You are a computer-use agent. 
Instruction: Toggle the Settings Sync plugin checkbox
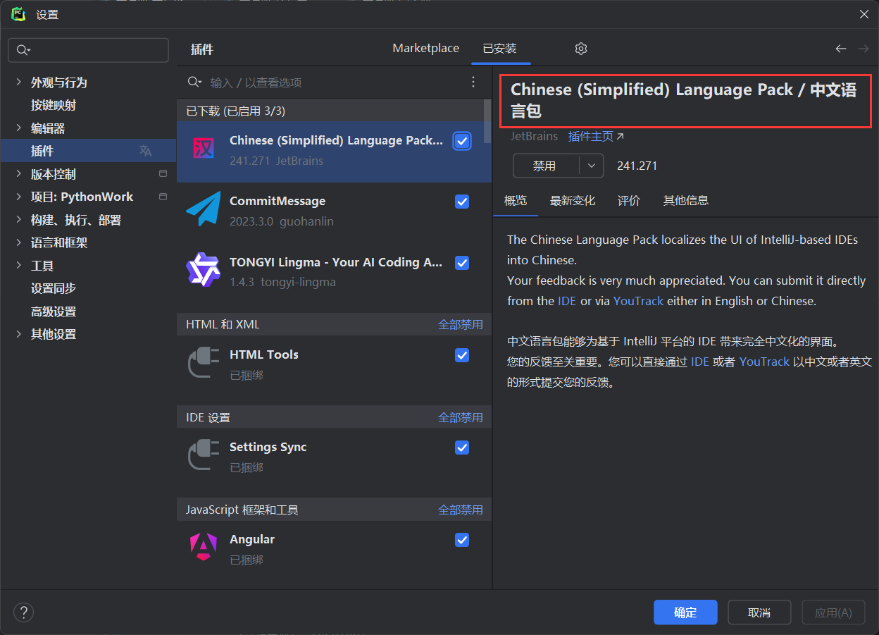pos(462,448)
